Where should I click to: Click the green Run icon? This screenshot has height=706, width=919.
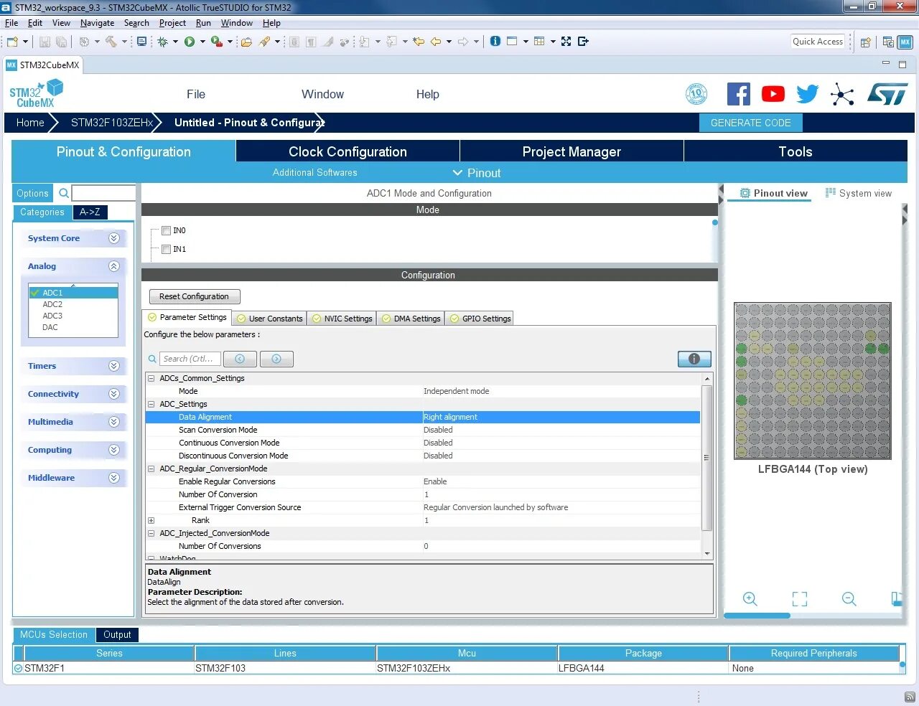coord(190,42)
